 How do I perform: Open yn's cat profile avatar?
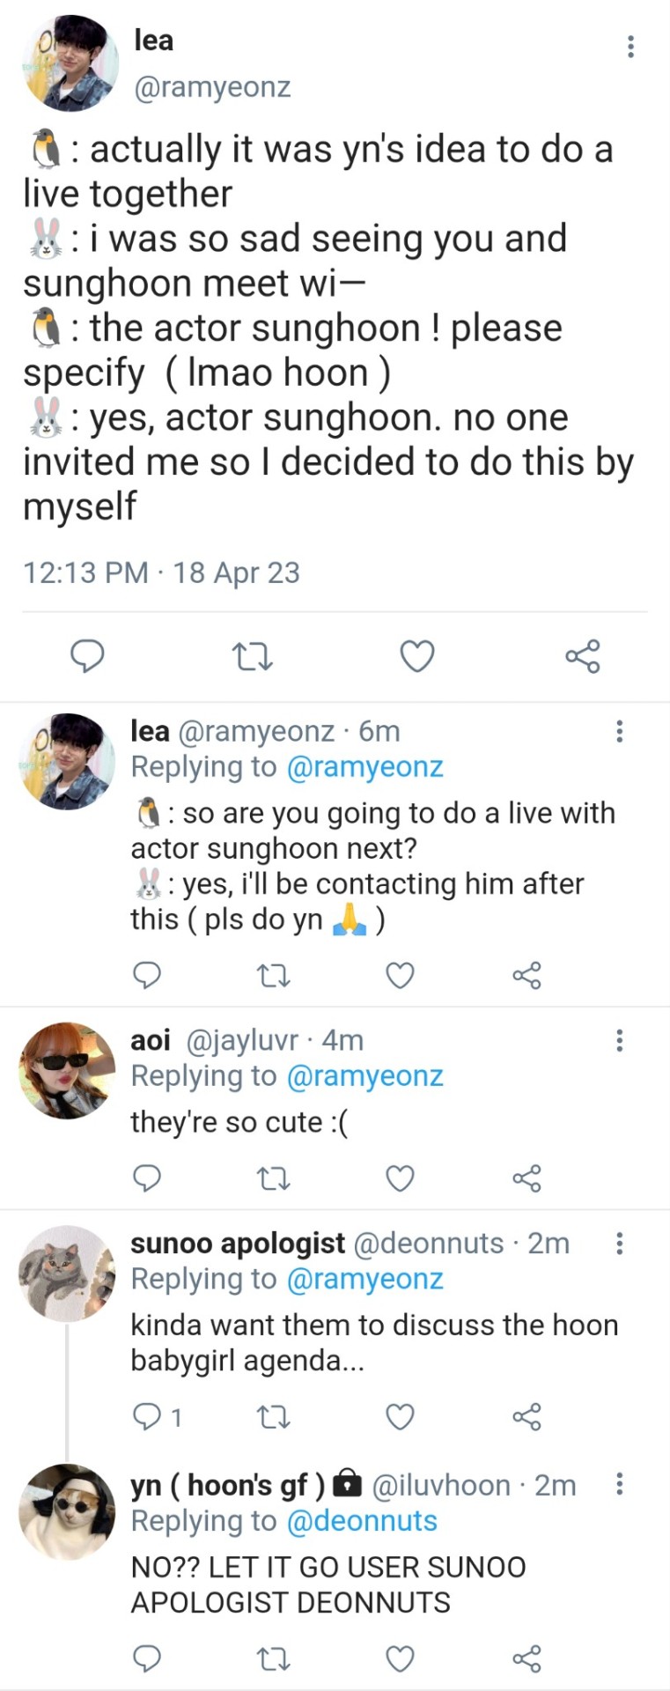coord(67,1511)
